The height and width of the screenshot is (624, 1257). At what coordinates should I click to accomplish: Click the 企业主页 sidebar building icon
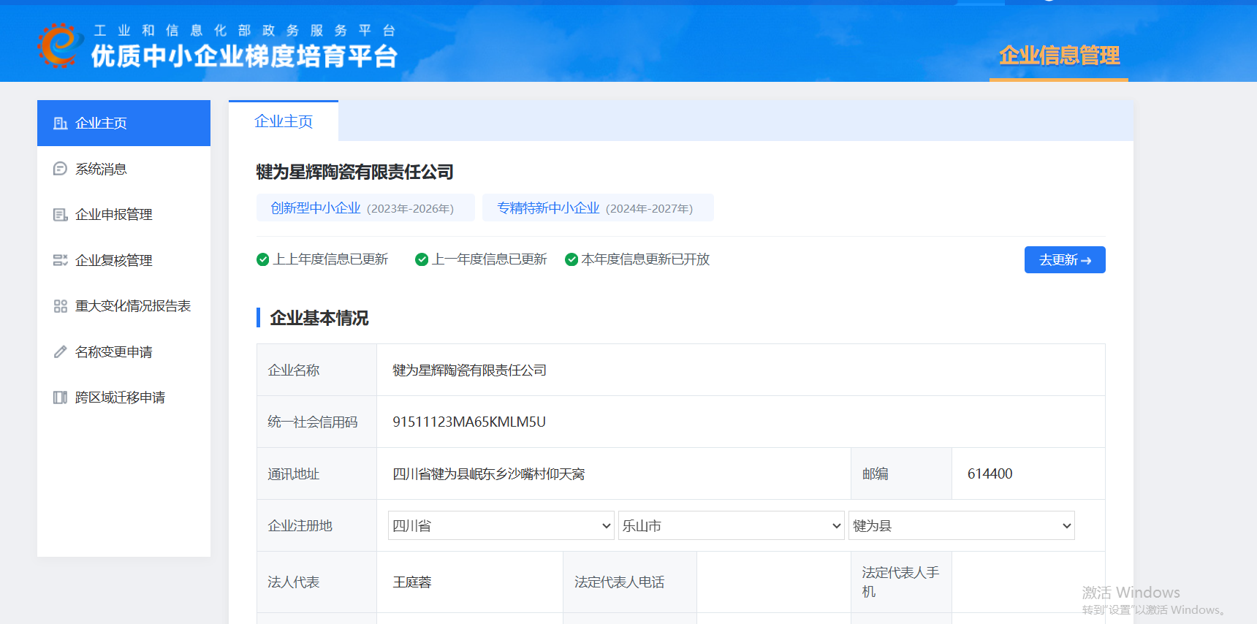[61, 123]
